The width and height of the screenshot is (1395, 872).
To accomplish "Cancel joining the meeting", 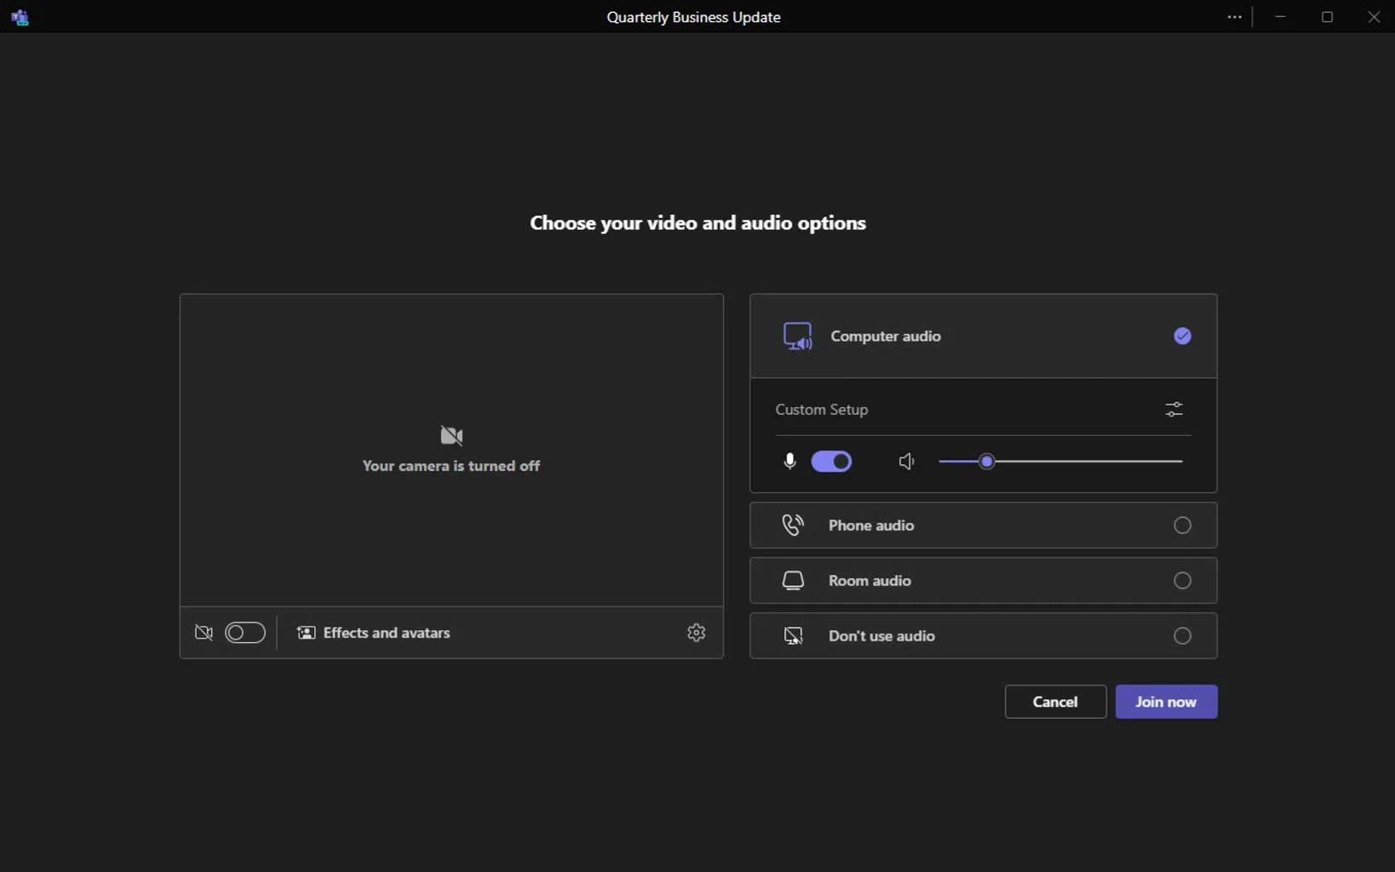I will click(x=1055, y=702).
